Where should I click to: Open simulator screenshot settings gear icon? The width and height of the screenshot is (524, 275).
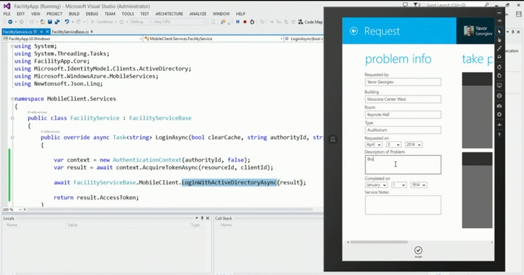click(499, 115)
